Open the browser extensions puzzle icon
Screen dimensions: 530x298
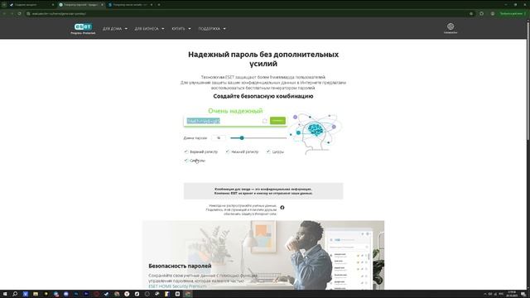pyautogui.click(x=481, y=13)
